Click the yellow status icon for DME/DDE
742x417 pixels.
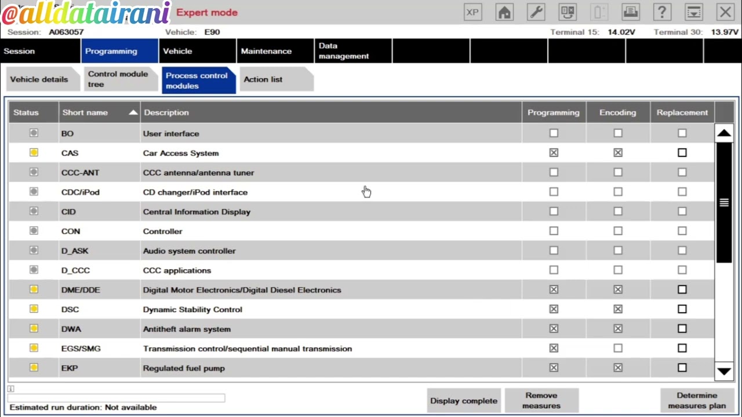tap(34, 290)
